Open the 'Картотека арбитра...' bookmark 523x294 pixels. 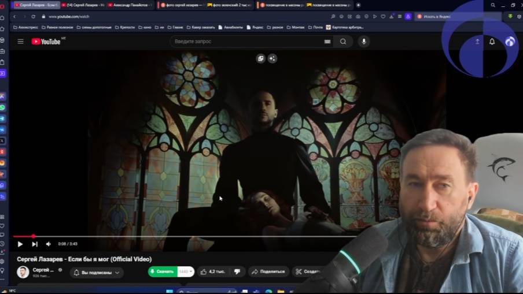click(x=345, y=27)
